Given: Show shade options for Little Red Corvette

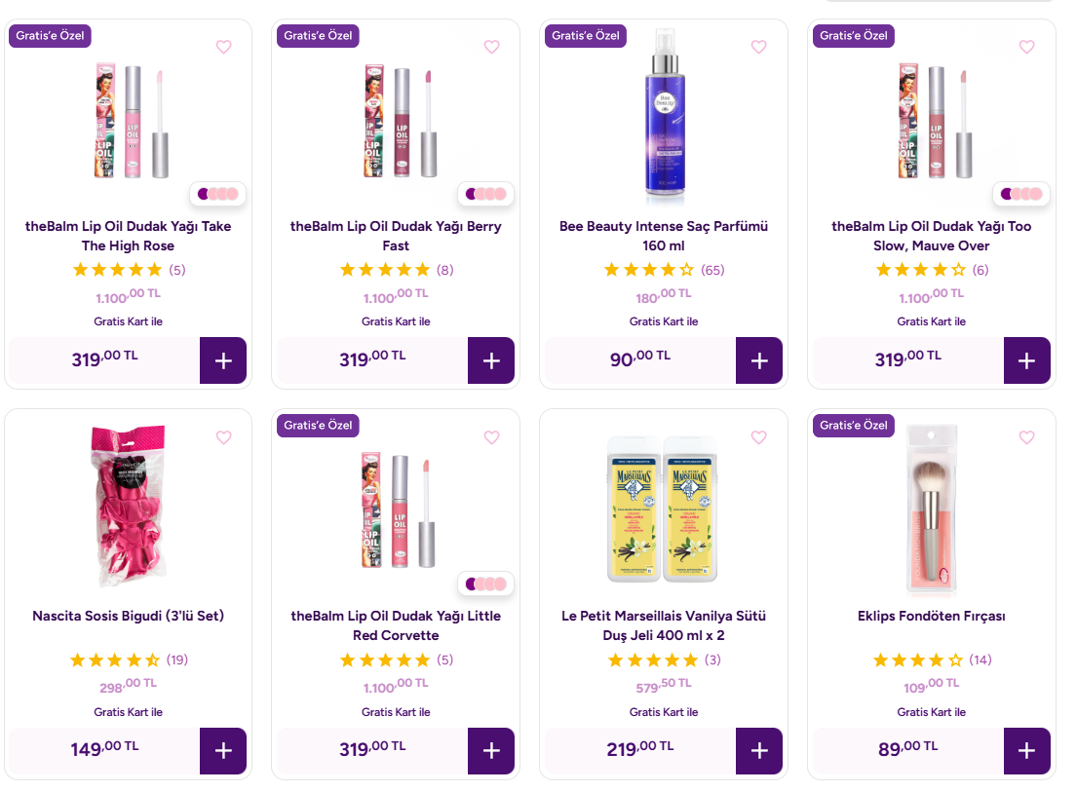Looking at the screenshot, I should pyautogui.click(x=485, y=584).
